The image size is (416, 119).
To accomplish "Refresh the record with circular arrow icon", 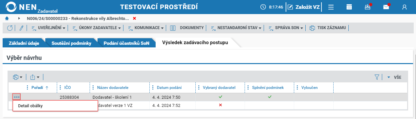I will coord(10,28).
